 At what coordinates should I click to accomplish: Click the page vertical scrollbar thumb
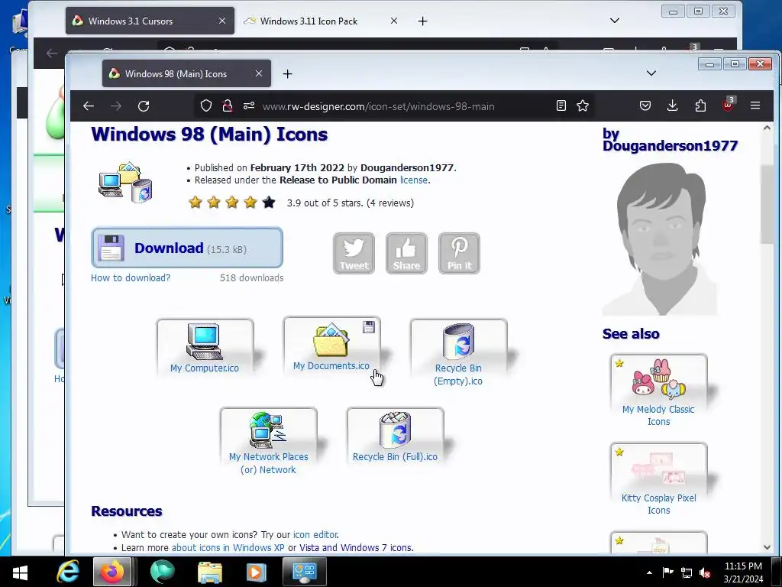tap(767, 204)
